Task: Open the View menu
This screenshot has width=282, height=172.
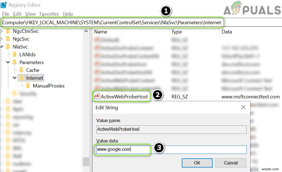Action: coord(30,14)
